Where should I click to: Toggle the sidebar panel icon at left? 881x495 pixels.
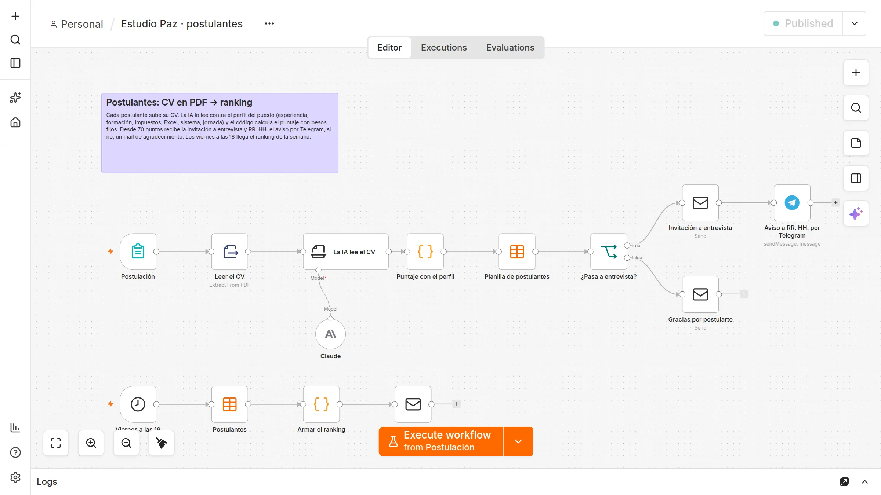15,63
